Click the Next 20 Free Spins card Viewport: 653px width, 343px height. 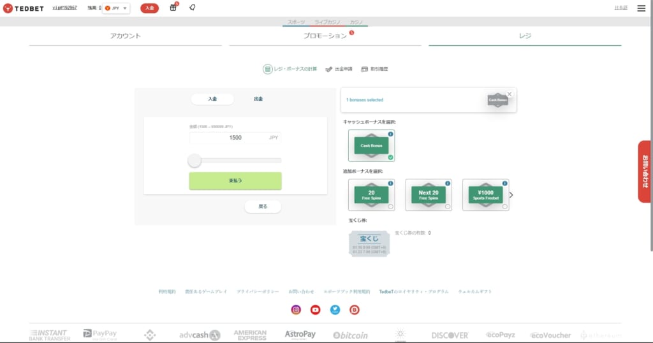429,195
